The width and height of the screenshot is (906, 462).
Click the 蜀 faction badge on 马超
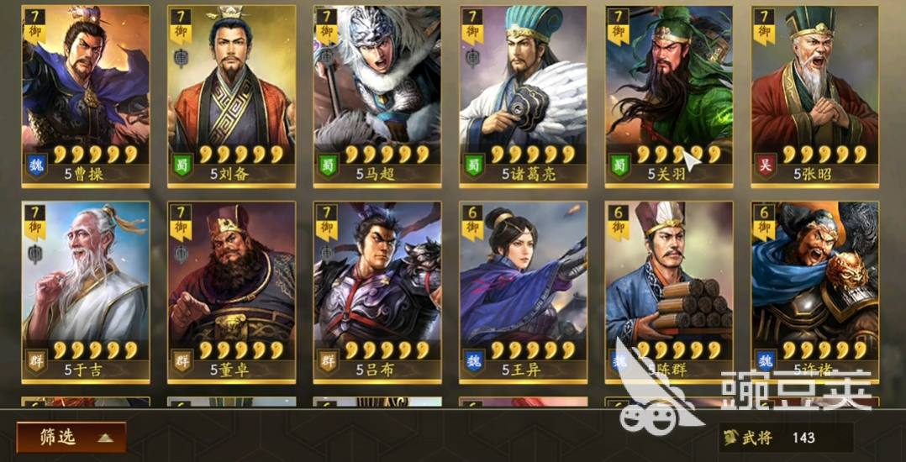coord(328,165)
